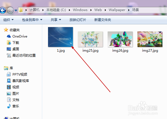Open the recent locations dropdown arrow
The height and width of the screenshot is (119, 167).
point(16,10)
